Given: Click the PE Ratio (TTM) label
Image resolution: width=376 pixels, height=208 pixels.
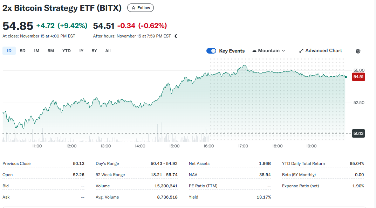Looking at the screenshot, I should [203, 186].
